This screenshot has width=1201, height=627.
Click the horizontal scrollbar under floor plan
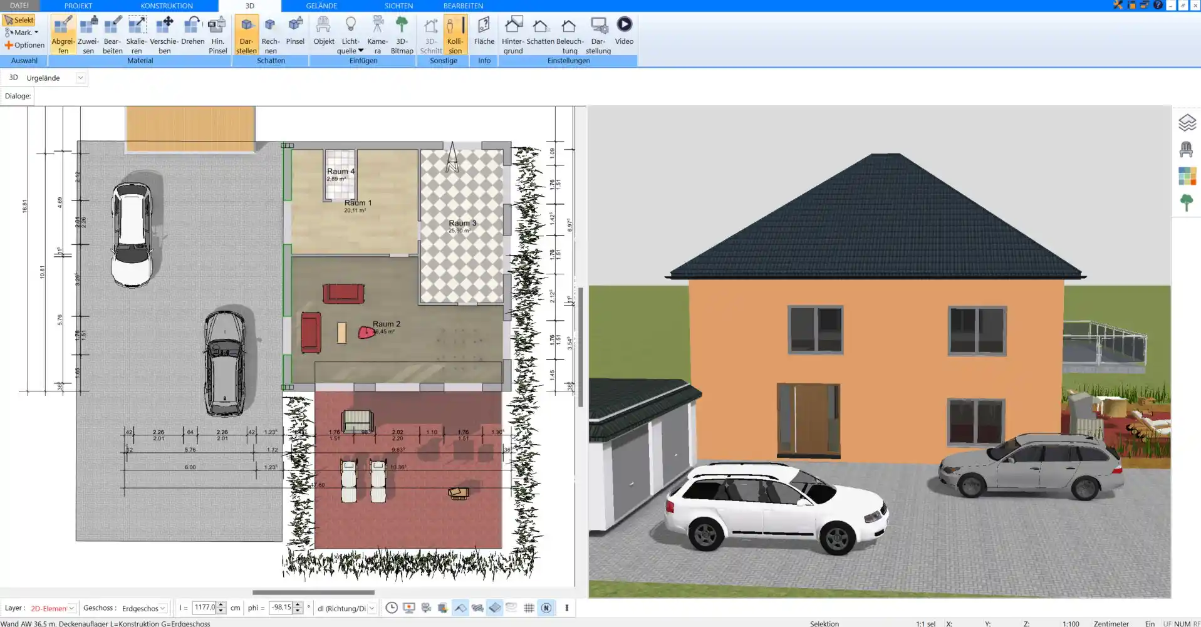coord(313,592)
